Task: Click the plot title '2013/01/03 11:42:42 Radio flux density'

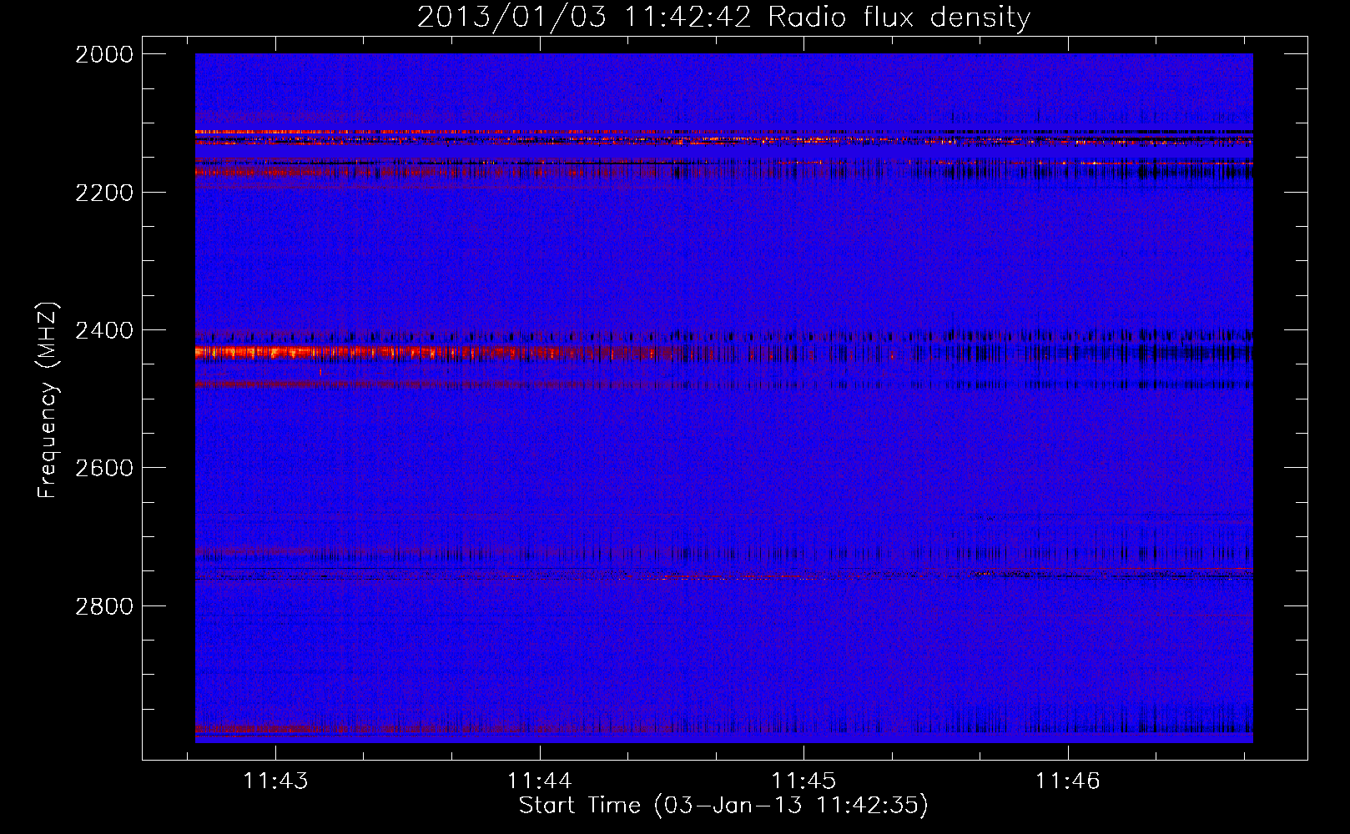Action: (x=723, y=17)
